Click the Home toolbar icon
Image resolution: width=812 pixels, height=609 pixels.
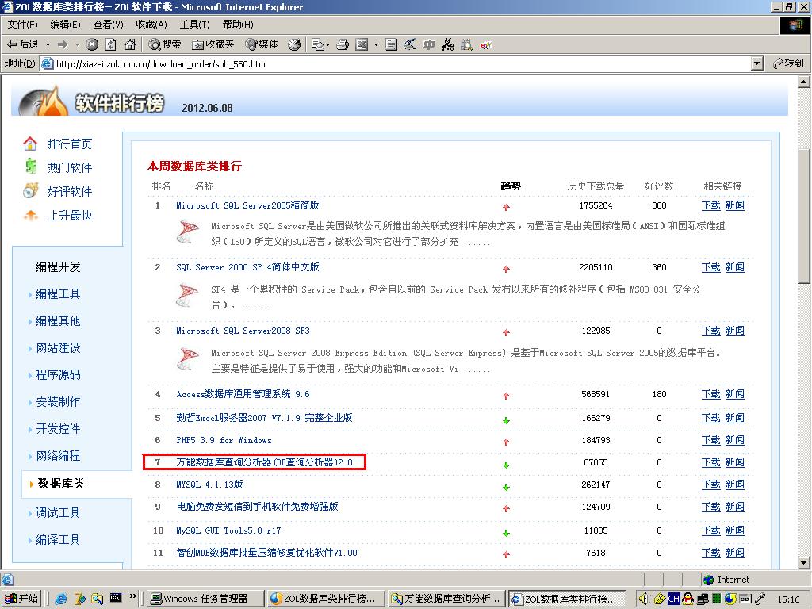[131, 44]
